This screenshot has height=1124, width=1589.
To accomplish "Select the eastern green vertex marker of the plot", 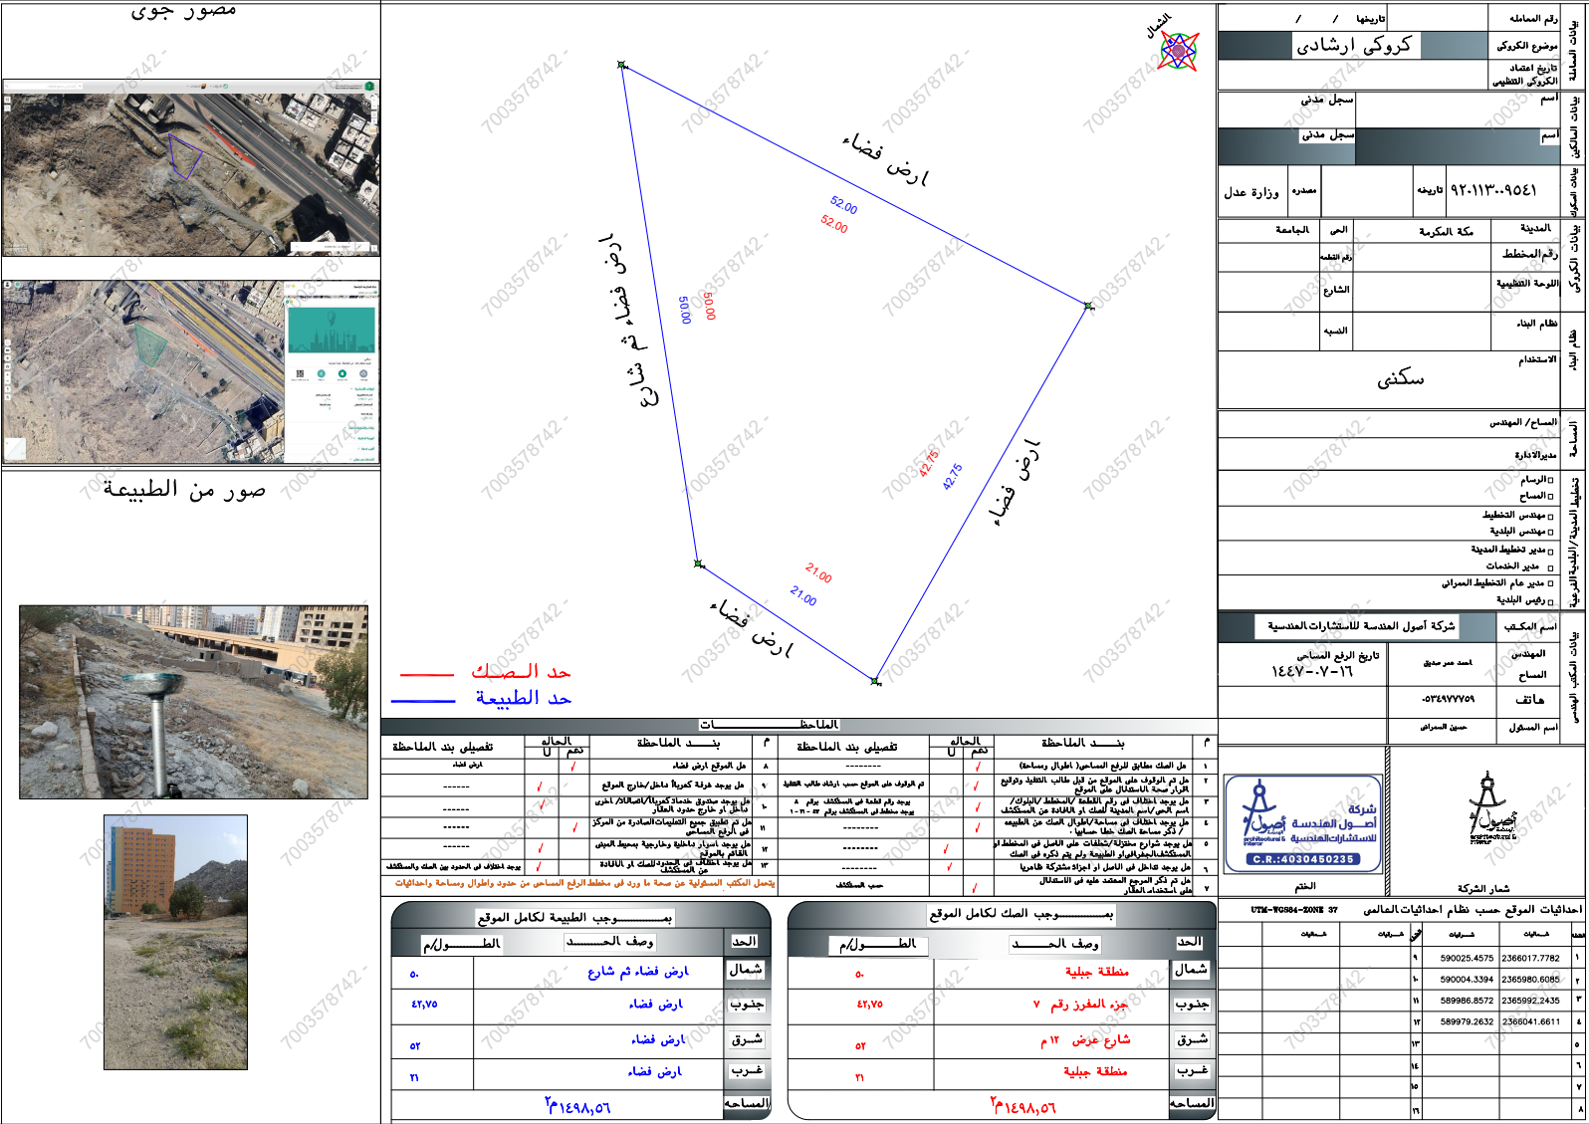I will [1088, 306].
